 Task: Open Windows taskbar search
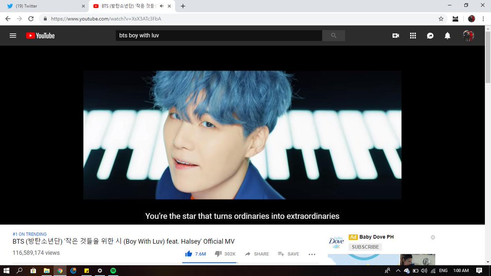click(x=20, y=270)
